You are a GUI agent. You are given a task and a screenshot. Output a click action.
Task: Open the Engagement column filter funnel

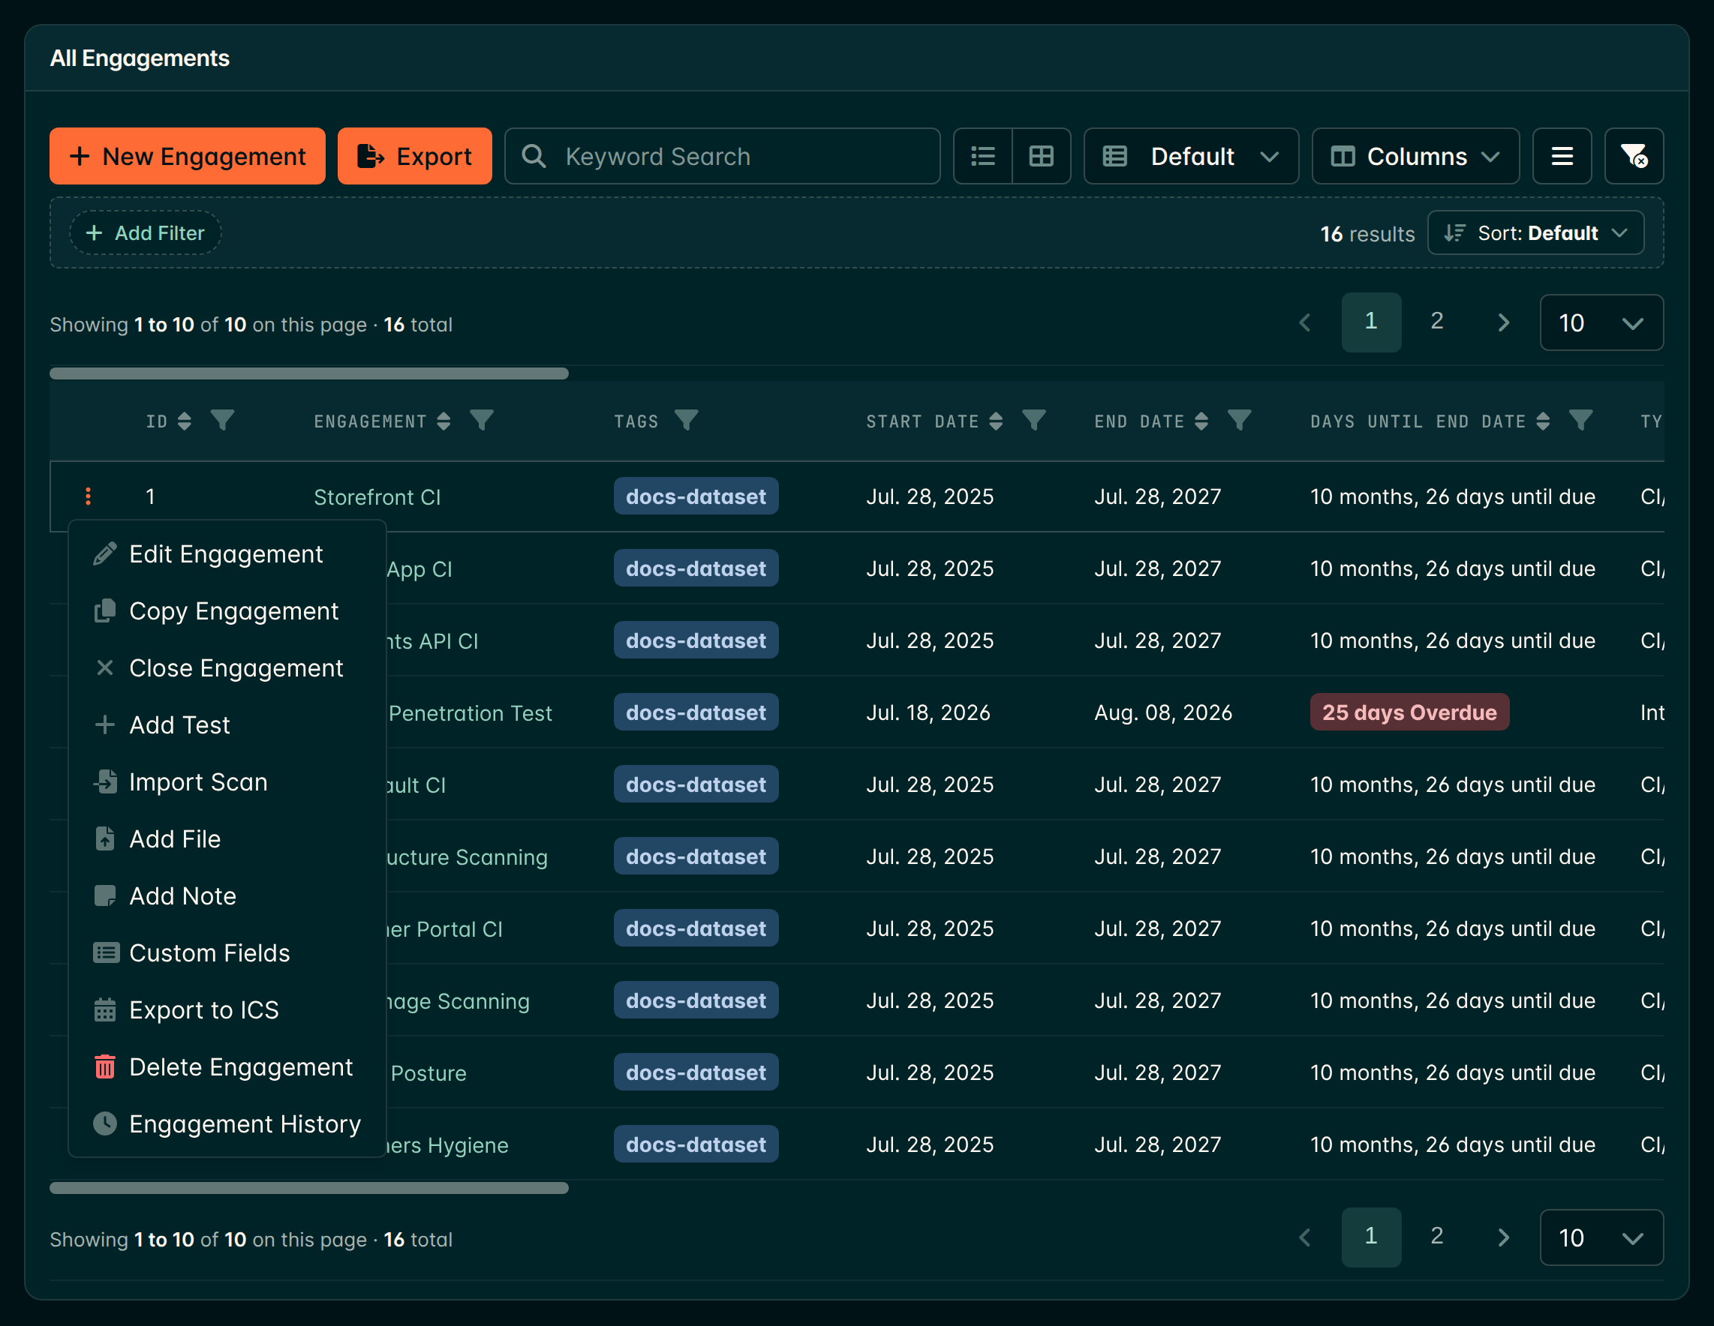coord(482,421)
